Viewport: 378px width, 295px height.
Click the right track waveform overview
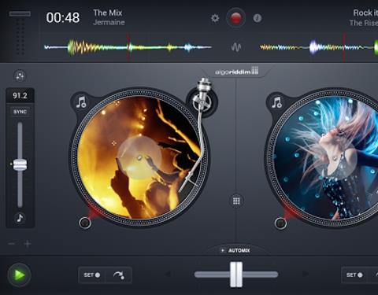pyautogui.click(x=319, y=47)
